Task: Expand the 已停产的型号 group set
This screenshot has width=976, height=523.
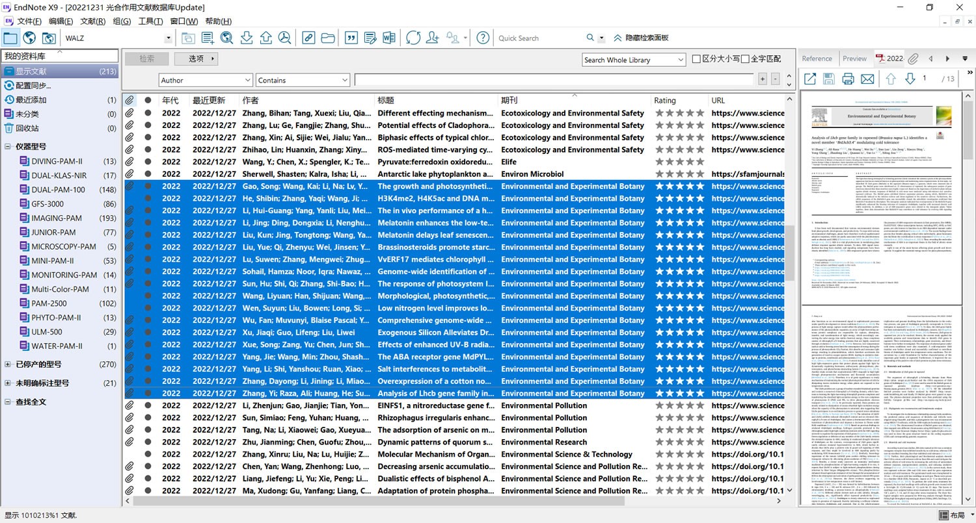Action: point(8,364)
